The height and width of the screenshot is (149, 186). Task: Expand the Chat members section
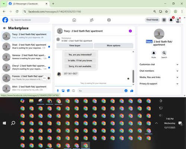(159, 71)
